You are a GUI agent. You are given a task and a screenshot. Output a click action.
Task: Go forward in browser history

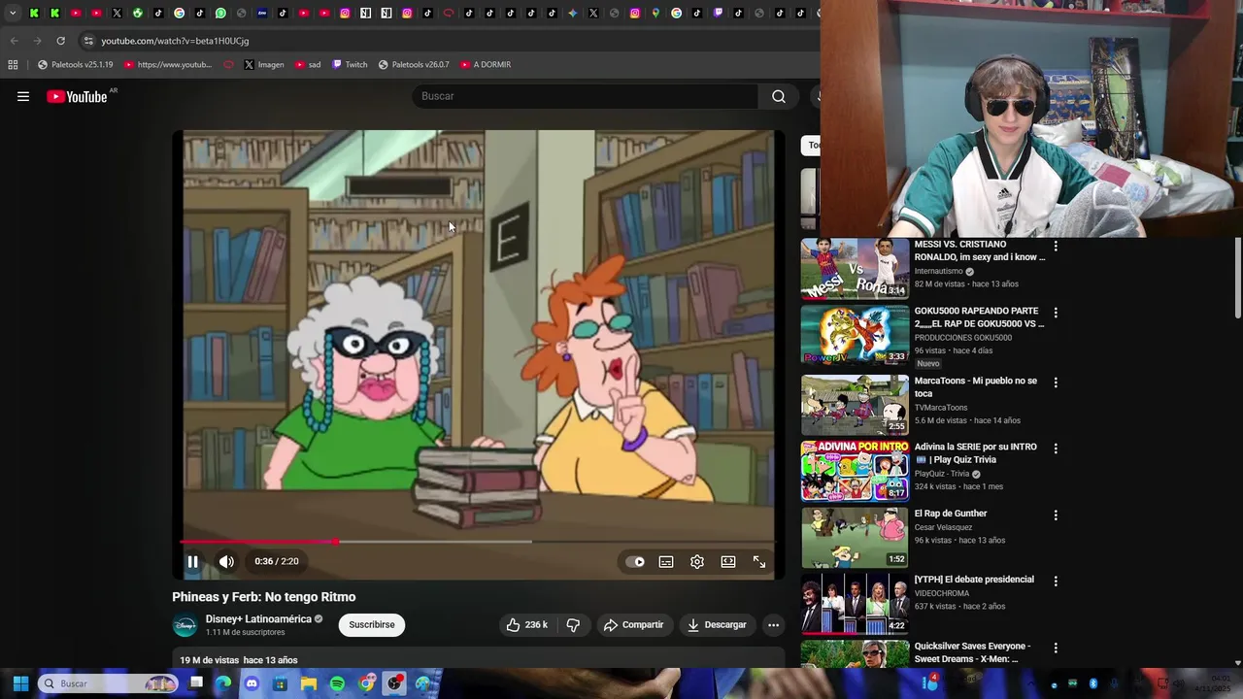(37, 41)
